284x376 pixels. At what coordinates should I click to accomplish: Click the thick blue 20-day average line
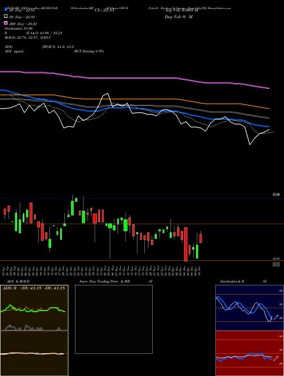[x=134, y=108]
